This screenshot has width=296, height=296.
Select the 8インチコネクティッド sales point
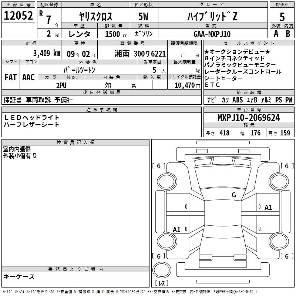(235, 58)
